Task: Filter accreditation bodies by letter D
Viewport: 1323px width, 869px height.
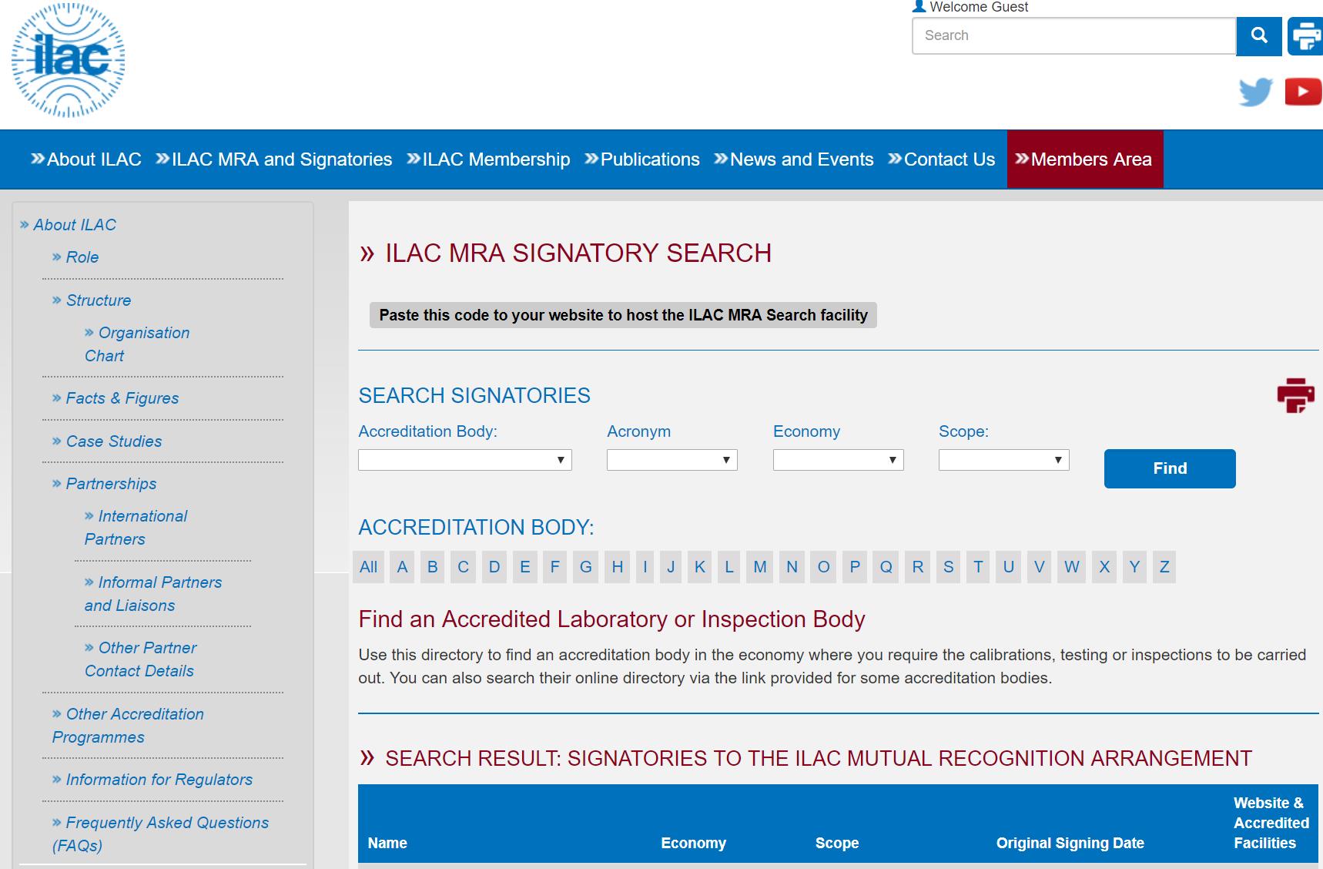Action: pos(494,567)
